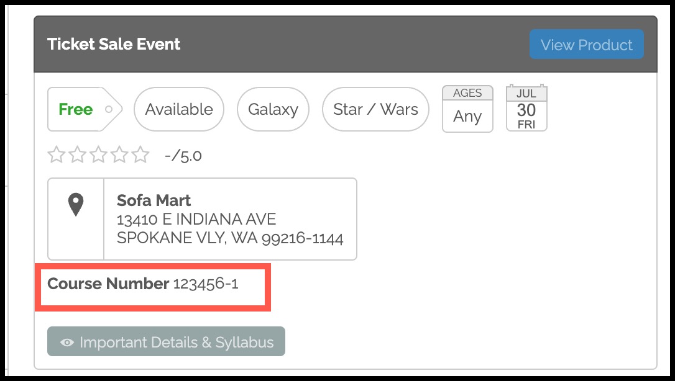
Task: Click the 13410 E INDIANA AVE address line
Action: [196, 219]
